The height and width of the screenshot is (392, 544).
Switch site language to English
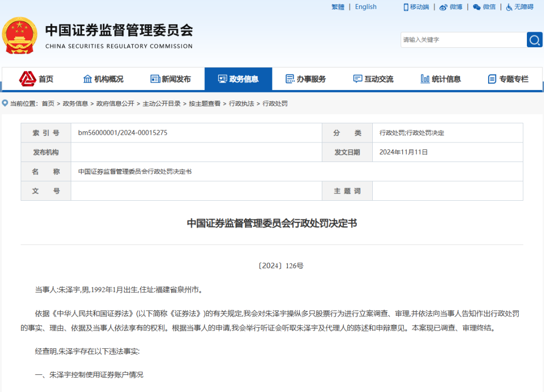click(366, 7)
